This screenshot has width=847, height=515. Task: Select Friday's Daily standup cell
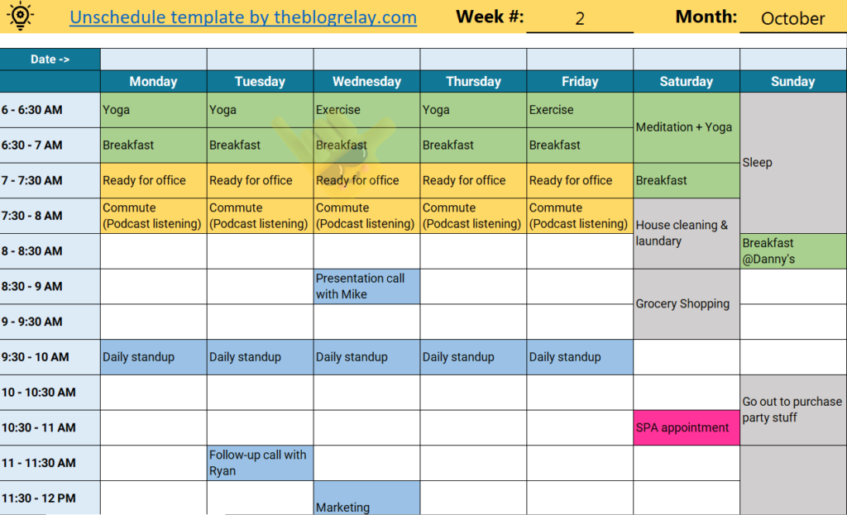pyautogui.click(x=580, y=357)
